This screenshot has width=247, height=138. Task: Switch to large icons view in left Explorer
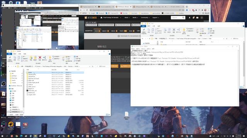109,115
